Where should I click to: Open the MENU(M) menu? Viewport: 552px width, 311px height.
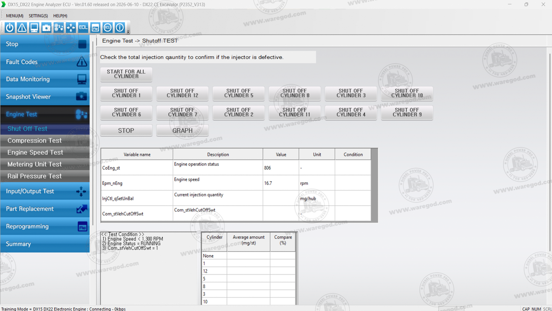15,16
